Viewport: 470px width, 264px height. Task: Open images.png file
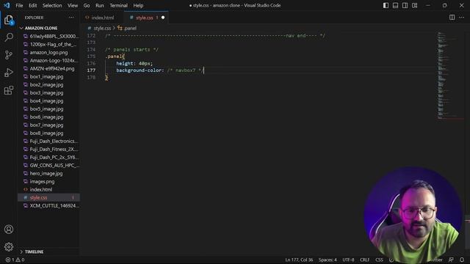43,181
